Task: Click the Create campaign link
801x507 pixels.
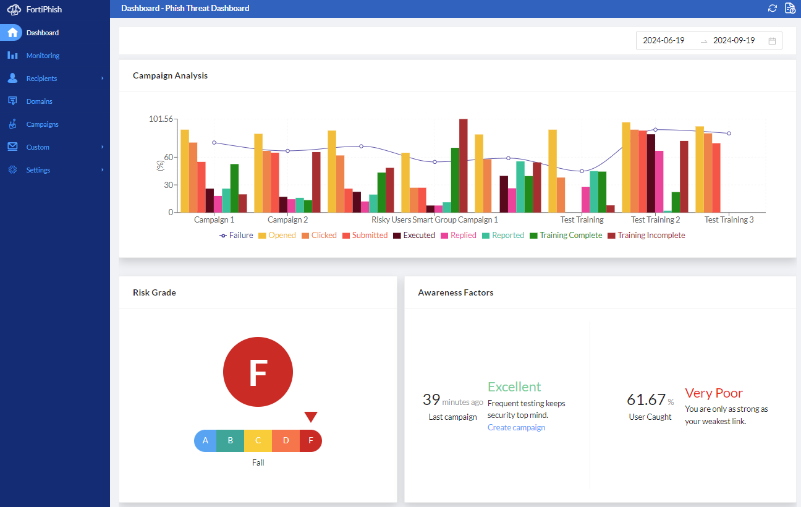Action: click(516, 427)
